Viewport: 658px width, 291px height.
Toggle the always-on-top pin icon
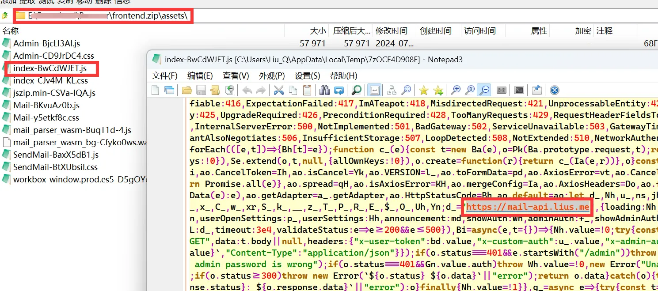[536, 91]
